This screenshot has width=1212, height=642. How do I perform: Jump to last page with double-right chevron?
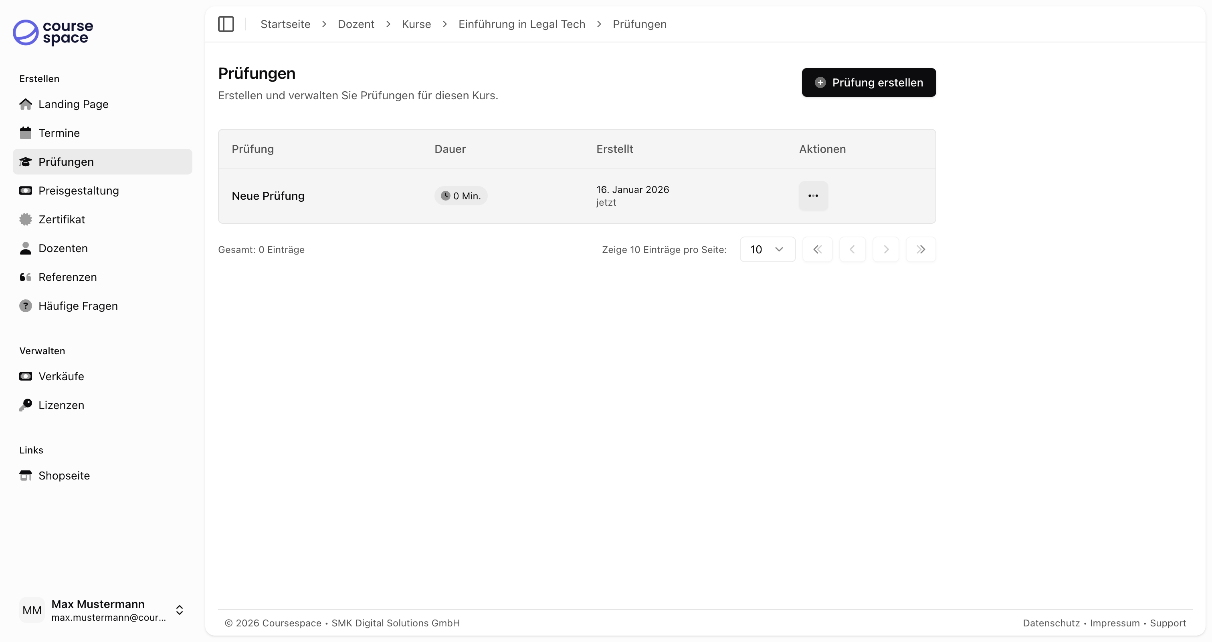coord(921,249)
